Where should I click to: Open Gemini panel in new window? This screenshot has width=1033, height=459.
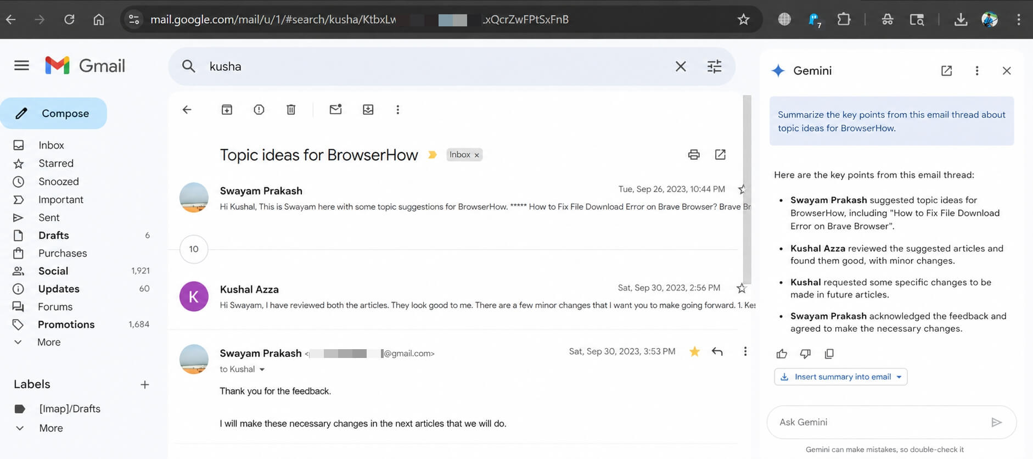click(946, 71)
